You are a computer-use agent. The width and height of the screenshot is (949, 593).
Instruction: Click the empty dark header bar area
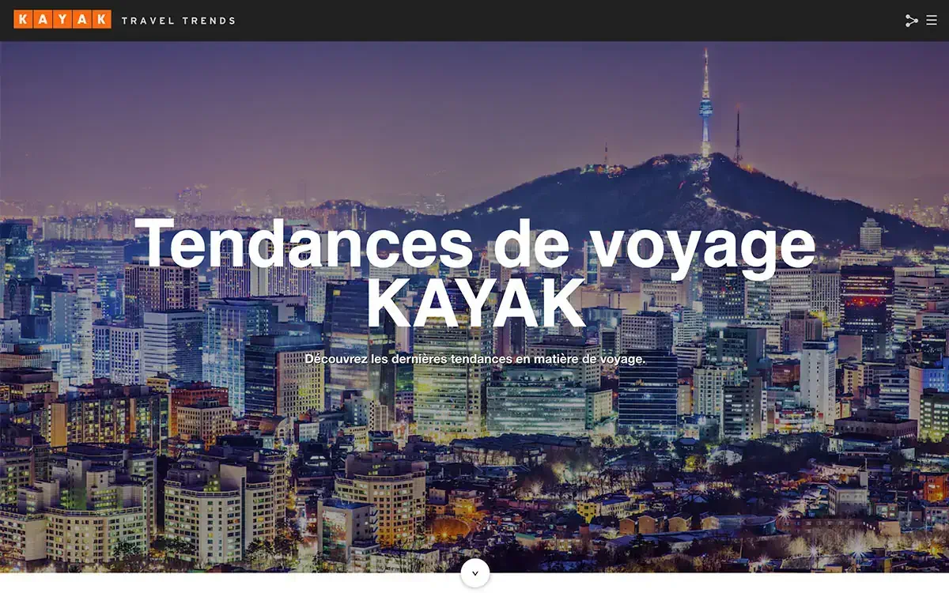pyautogui.click(x=554, y=21)
